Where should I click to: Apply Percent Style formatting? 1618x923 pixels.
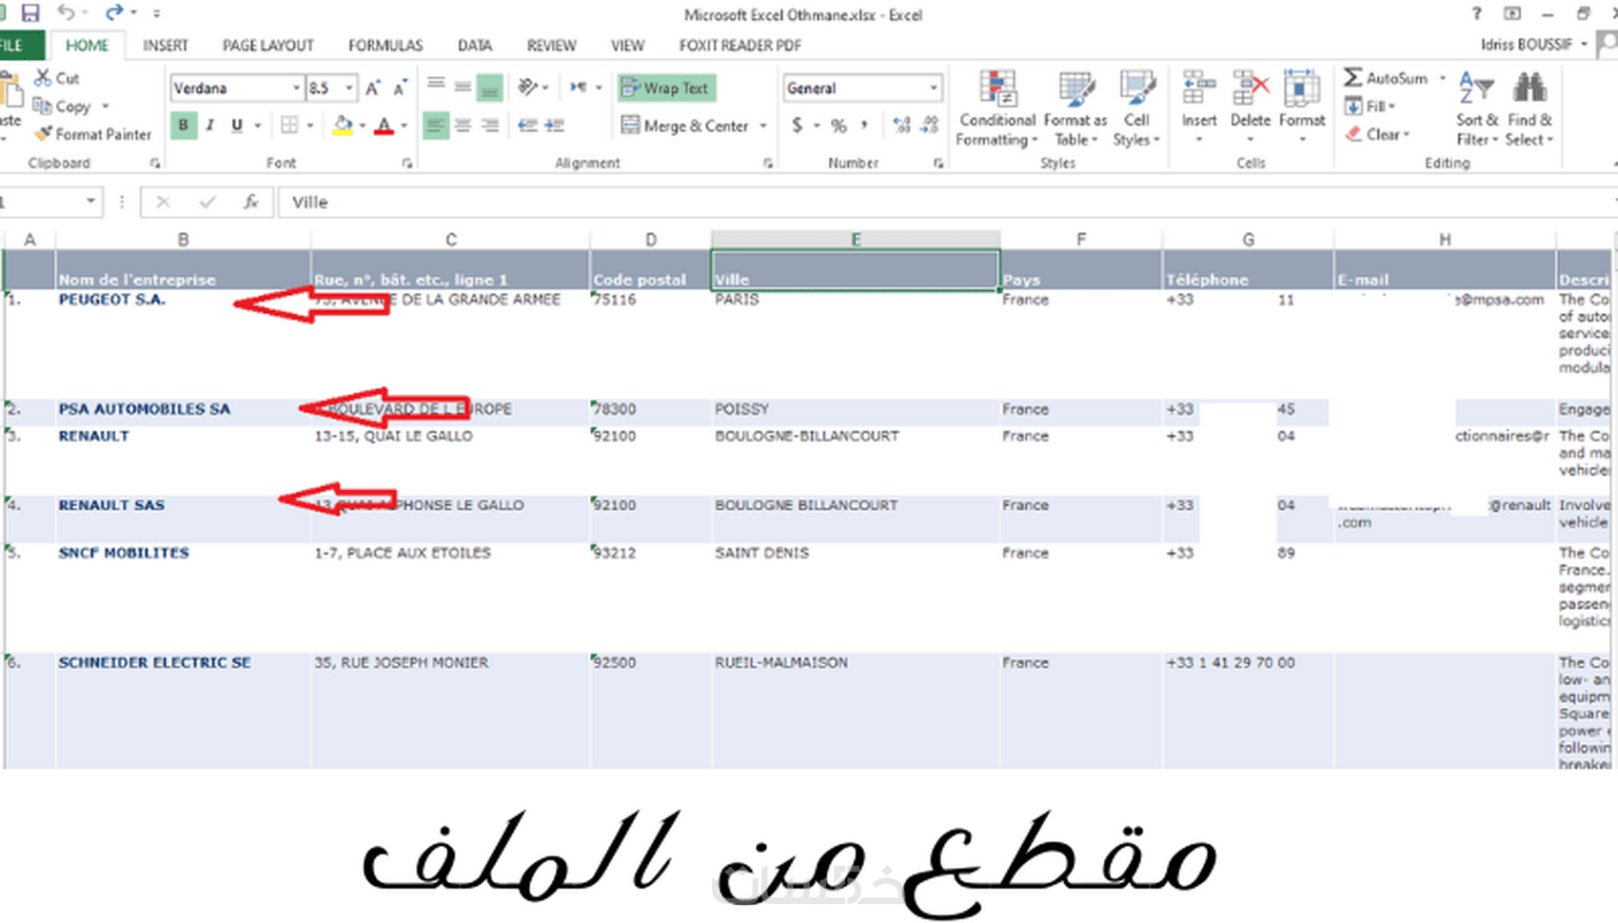coord(839,126)
